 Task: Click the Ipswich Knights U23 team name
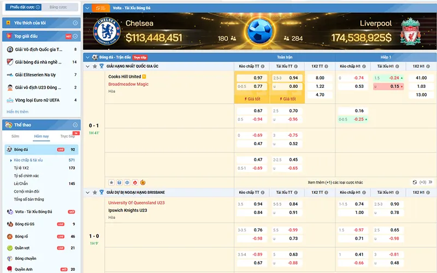pos(128,210)
